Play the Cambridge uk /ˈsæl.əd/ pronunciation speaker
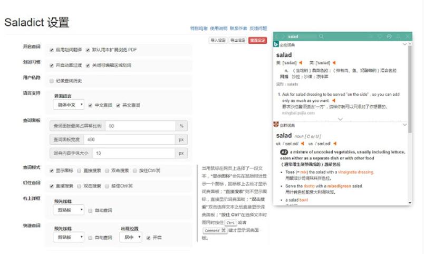 tap(302, 144)
